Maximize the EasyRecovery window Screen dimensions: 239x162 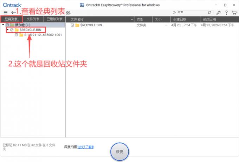coord(225,5)
